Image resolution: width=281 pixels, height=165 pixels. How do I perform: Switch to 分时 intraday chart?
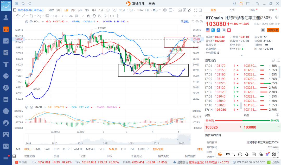(51, 10)
